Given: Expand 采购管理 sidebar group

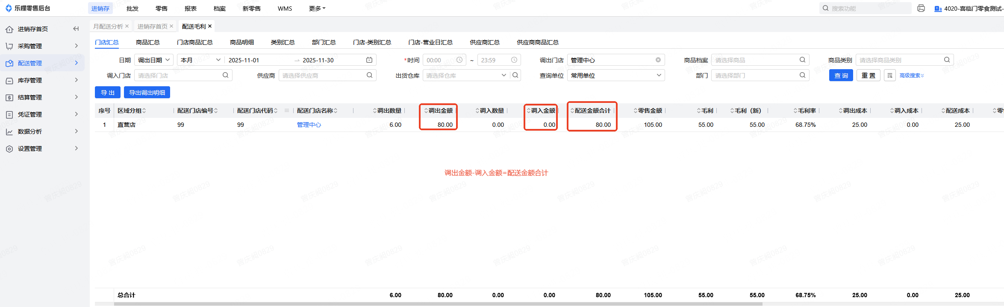Looking at the screenshot, I should click(77, 46).
